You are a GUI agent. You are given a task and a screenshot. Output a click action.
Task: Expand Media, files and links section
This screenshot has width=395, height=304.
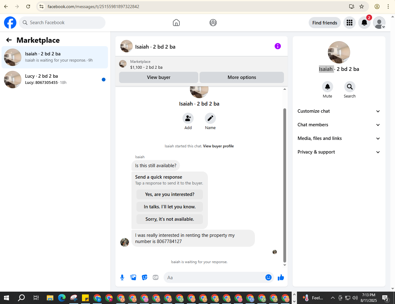point(339,138)
